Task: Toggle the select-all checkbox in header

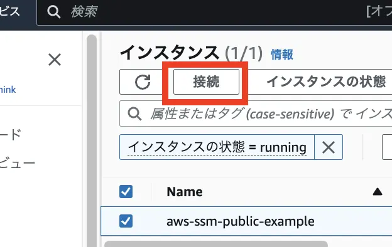Action: coord(126,192)
